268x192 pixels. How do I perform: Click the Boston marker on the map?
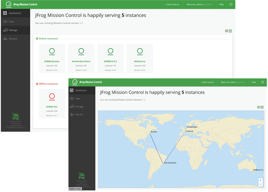(150, 133)
